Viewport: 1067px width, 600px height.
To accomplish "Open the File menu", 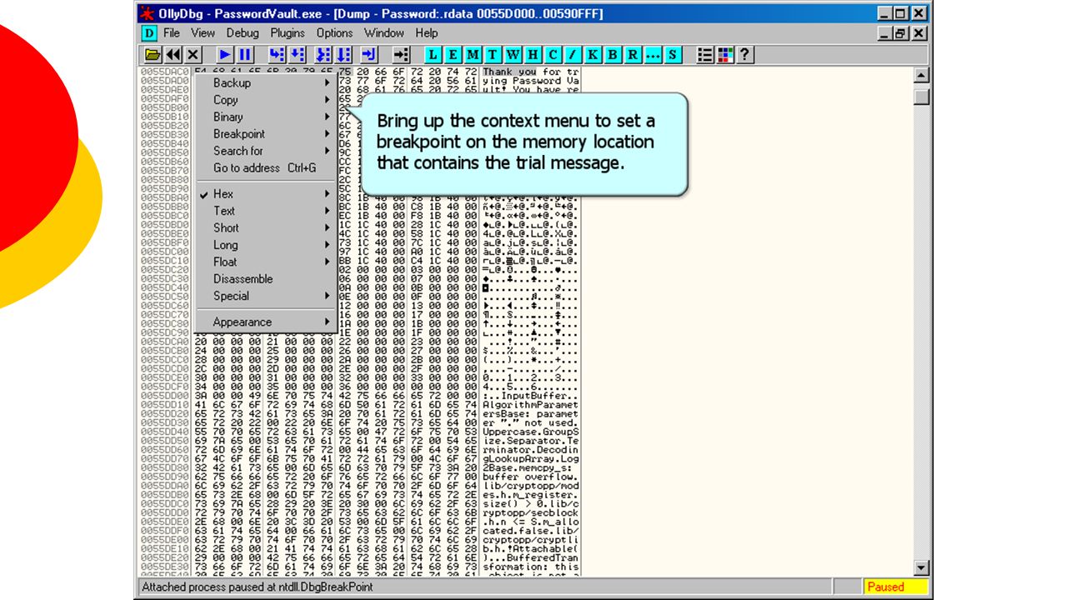I will (x=172, y=33).
